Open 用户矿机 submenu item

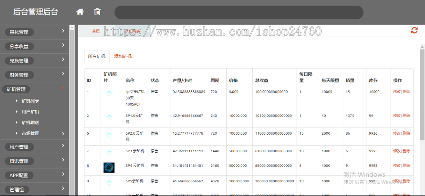coord(30,112)
